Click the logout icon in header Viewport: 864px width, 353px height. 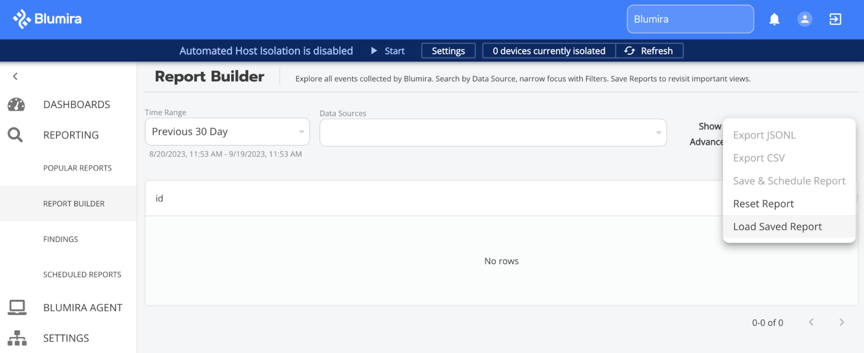click(x=835, y=19)
